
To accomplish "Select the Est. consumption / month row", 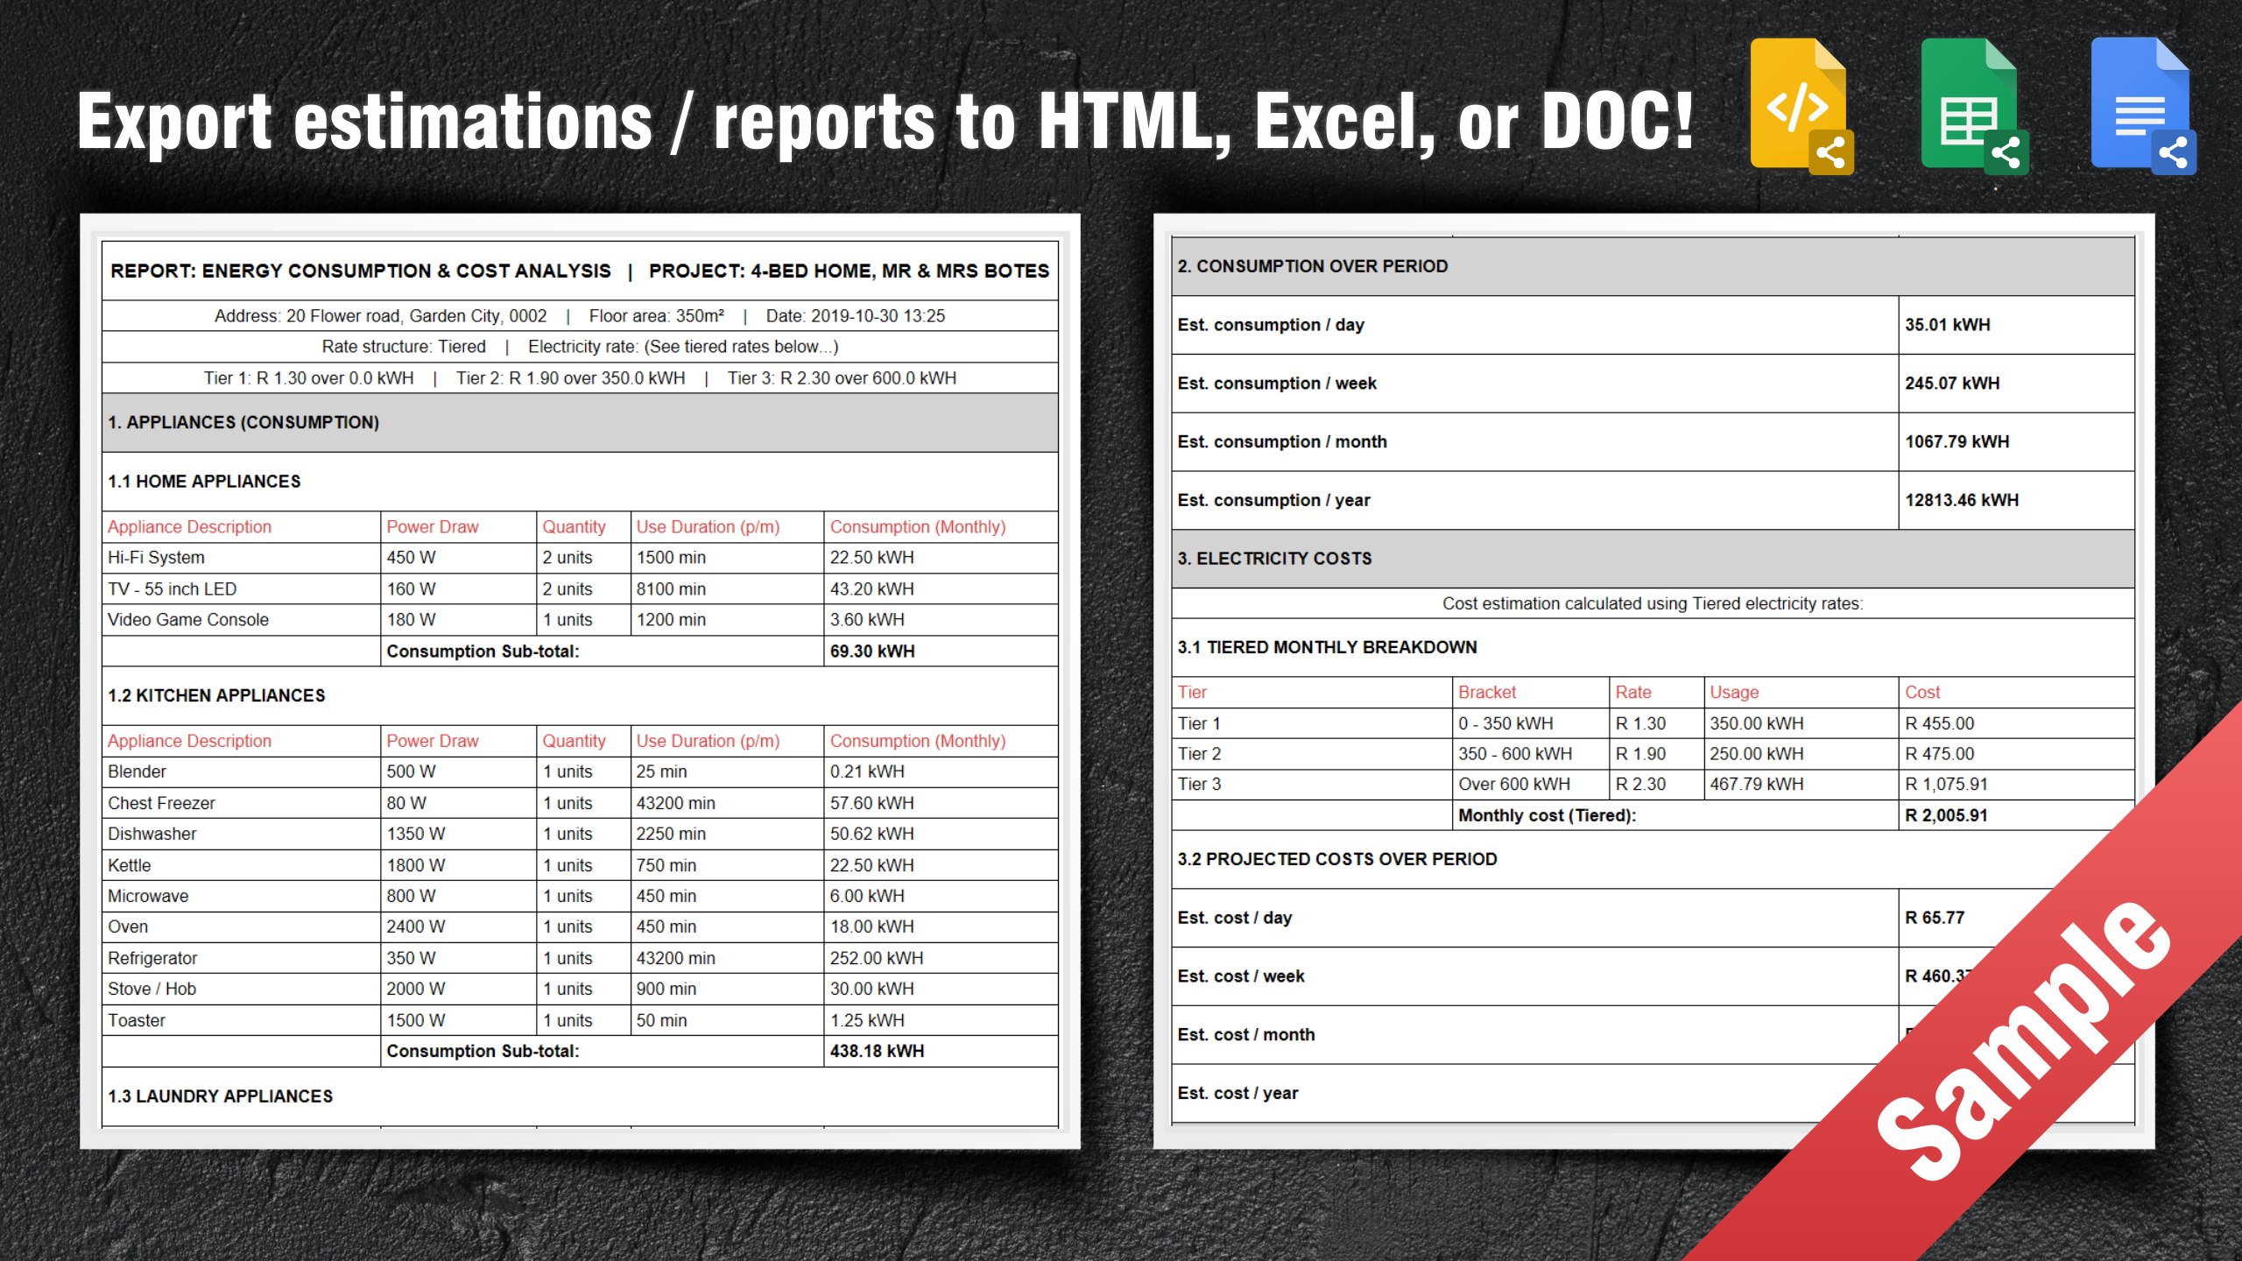I will (1281, 442).
